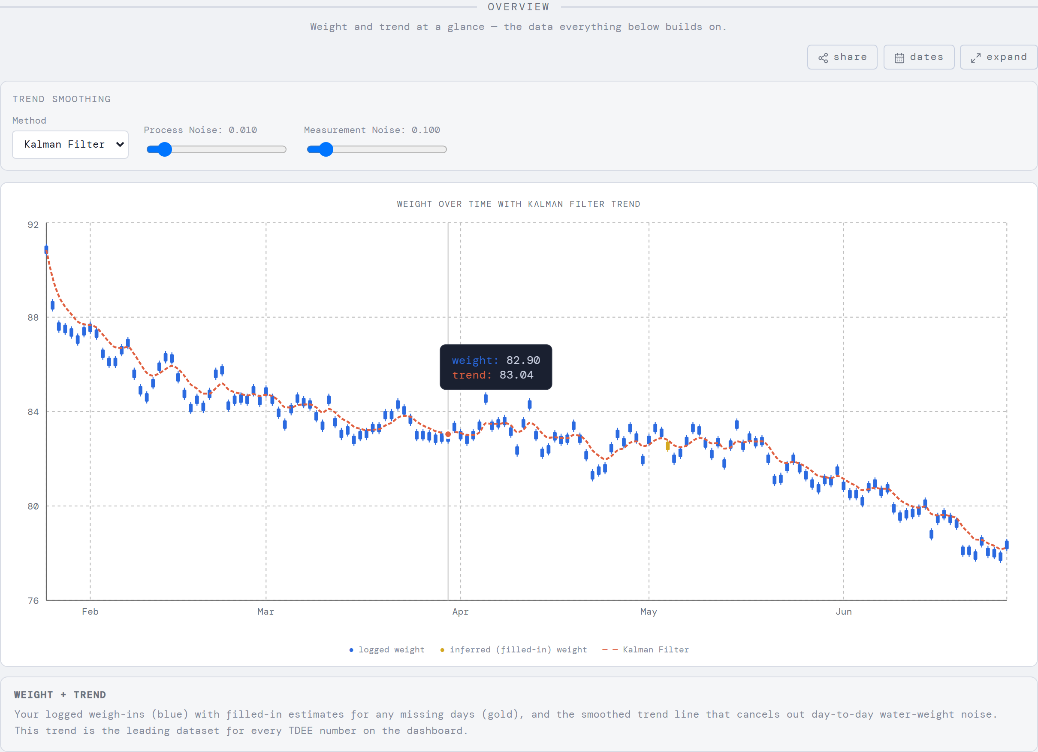Click the 84 y-axis label
1038x752 pixels.
point(33,412)
